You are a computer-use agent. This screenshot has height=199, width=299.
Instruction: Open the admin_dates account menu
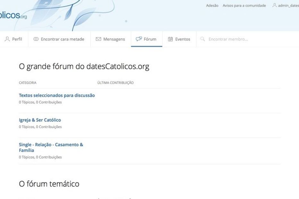tap(287, 5)
